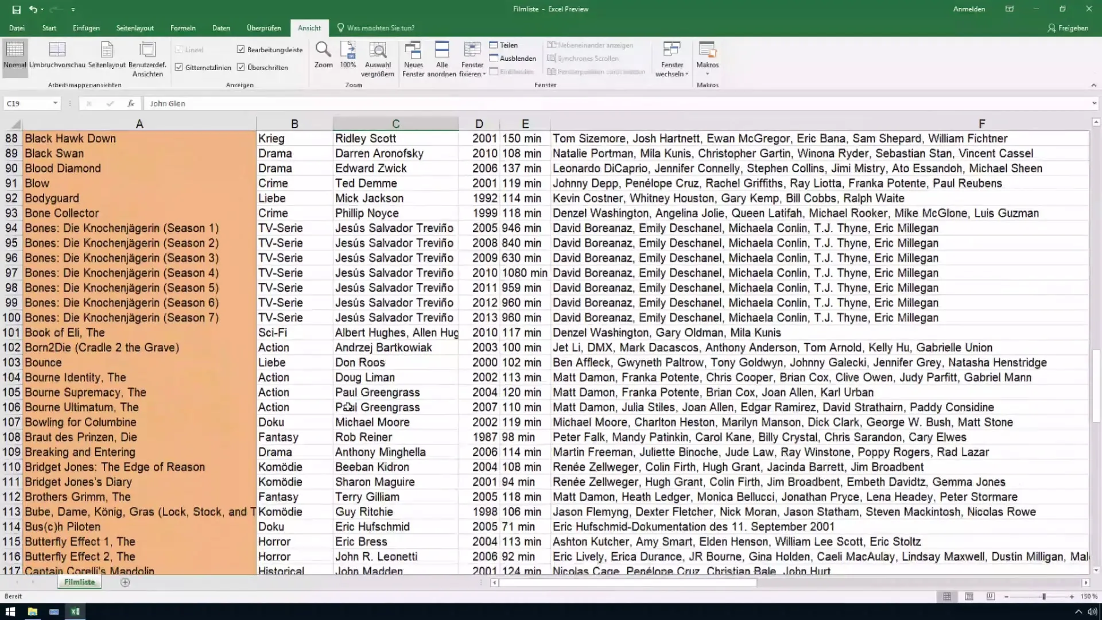Open the Start tab
Screen dimensions: 1102x620
point(49,28)
